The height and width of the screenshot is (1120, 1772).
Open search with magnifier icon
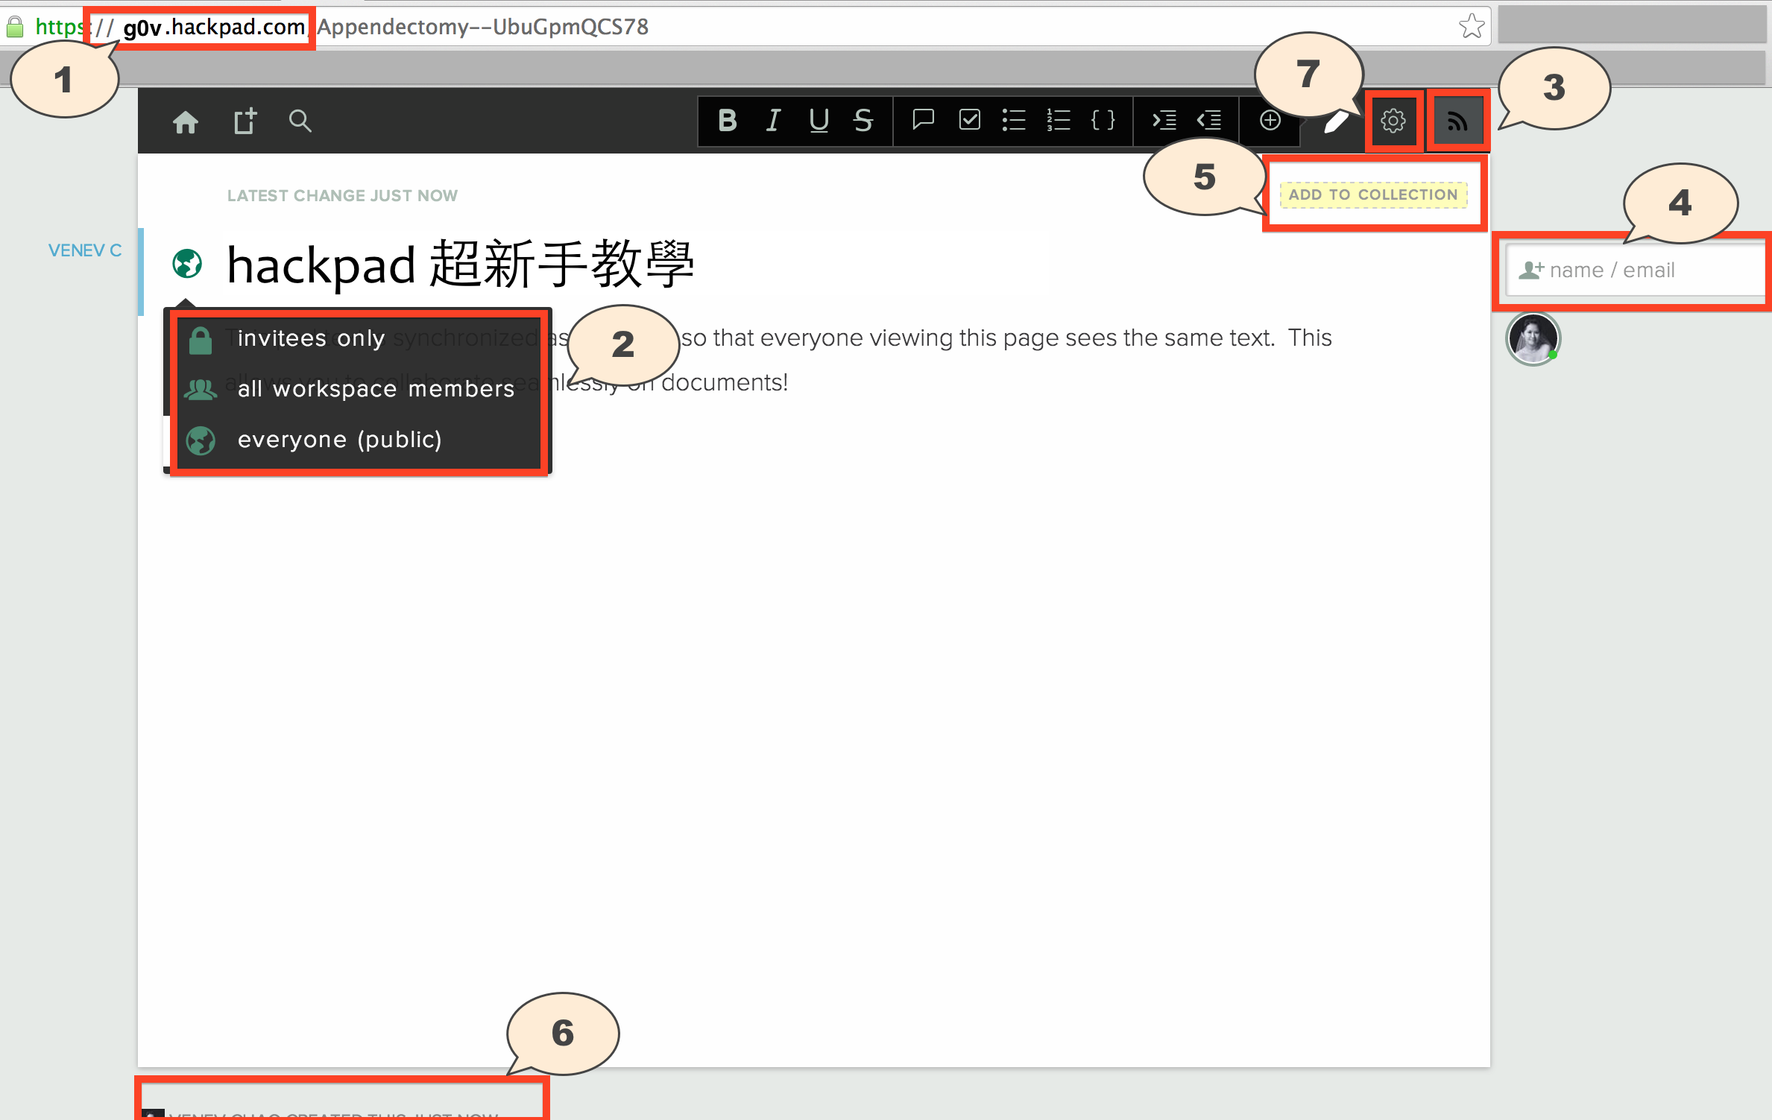[x=300, y=121]
